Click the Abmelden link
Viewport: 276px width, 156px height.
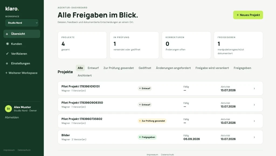click(x=12, y=117)
